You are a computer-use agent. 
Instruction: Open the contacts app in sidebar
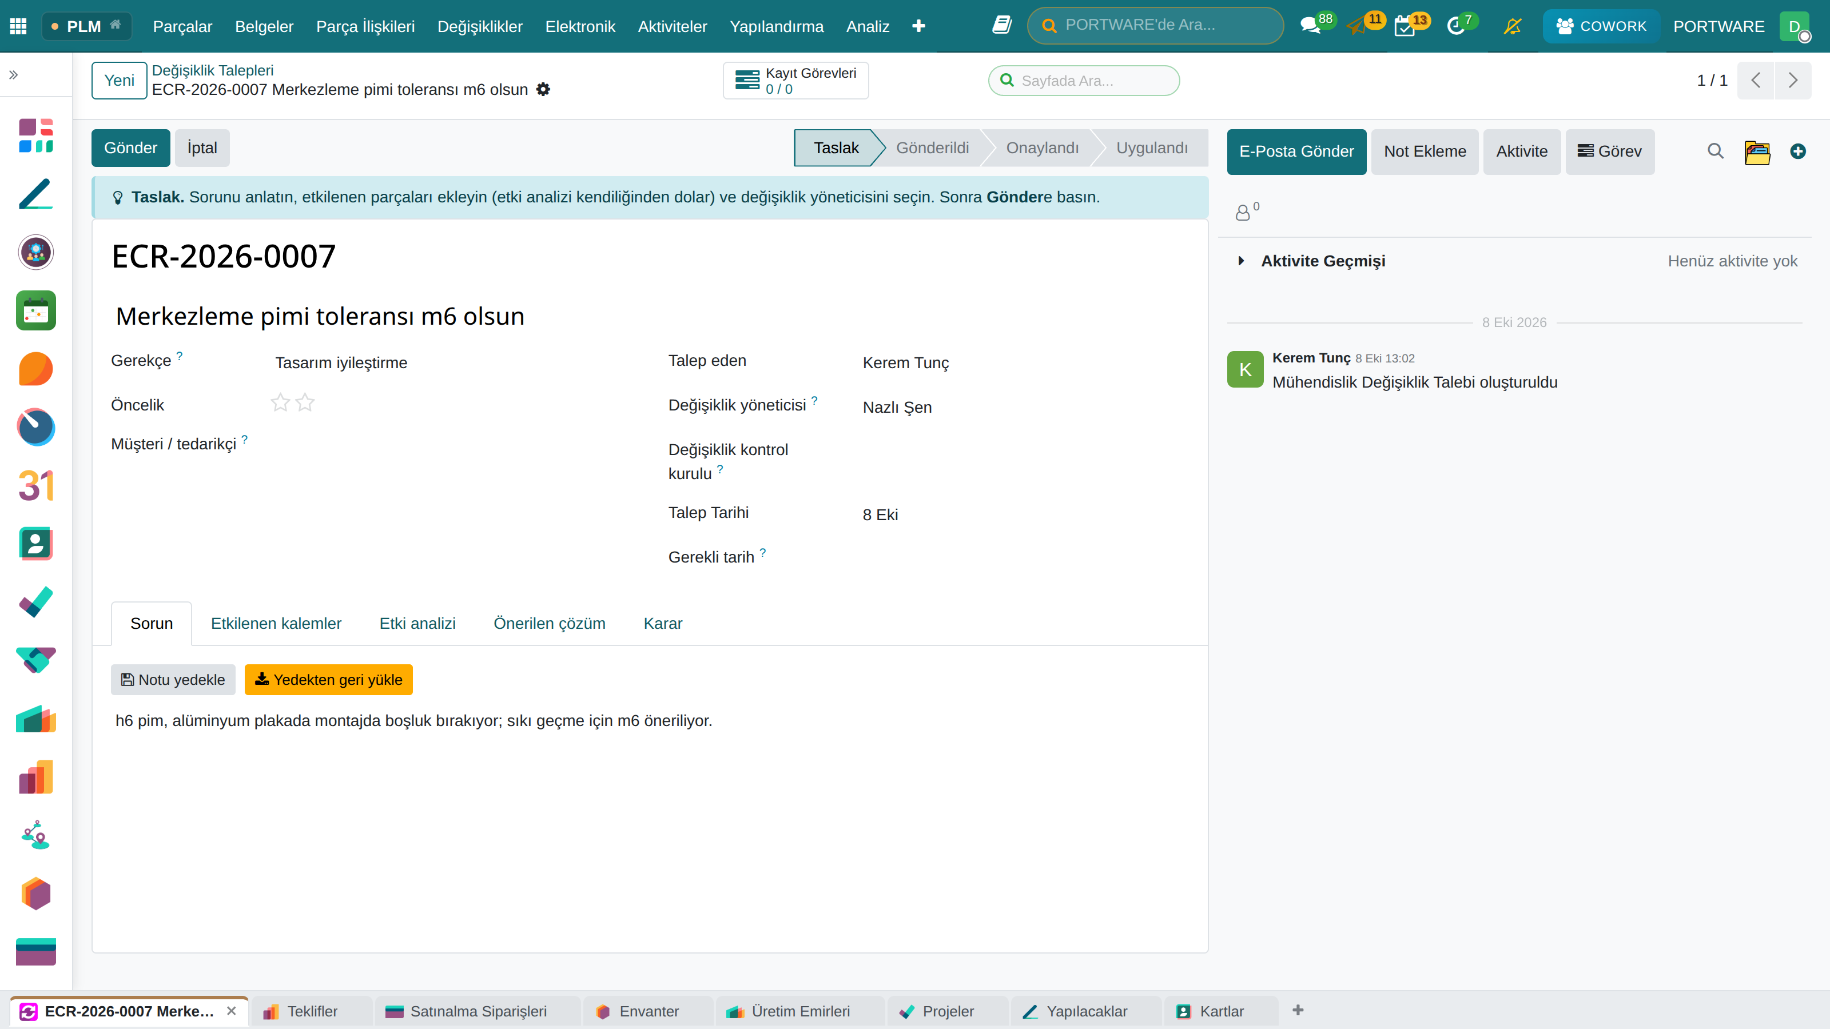click(35, 544)
